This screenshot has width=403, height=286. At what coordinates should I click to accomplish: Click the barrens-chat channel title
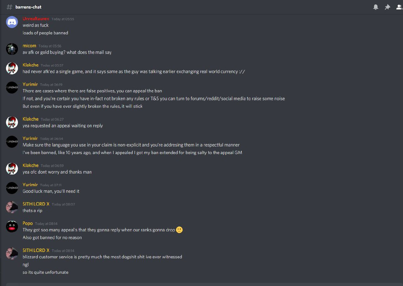tap(28, 7)
